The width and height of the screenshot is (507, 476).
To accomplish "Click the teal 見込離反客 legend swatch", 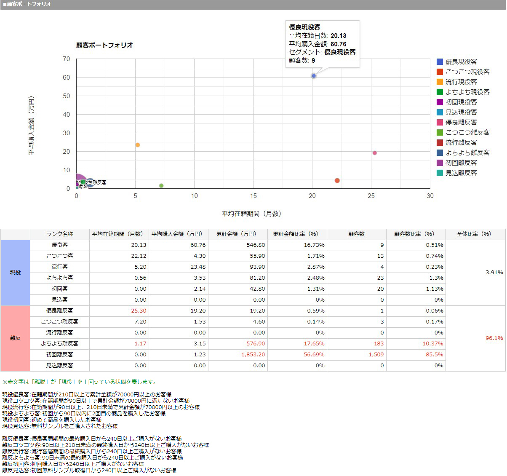I will coord(440,173).
